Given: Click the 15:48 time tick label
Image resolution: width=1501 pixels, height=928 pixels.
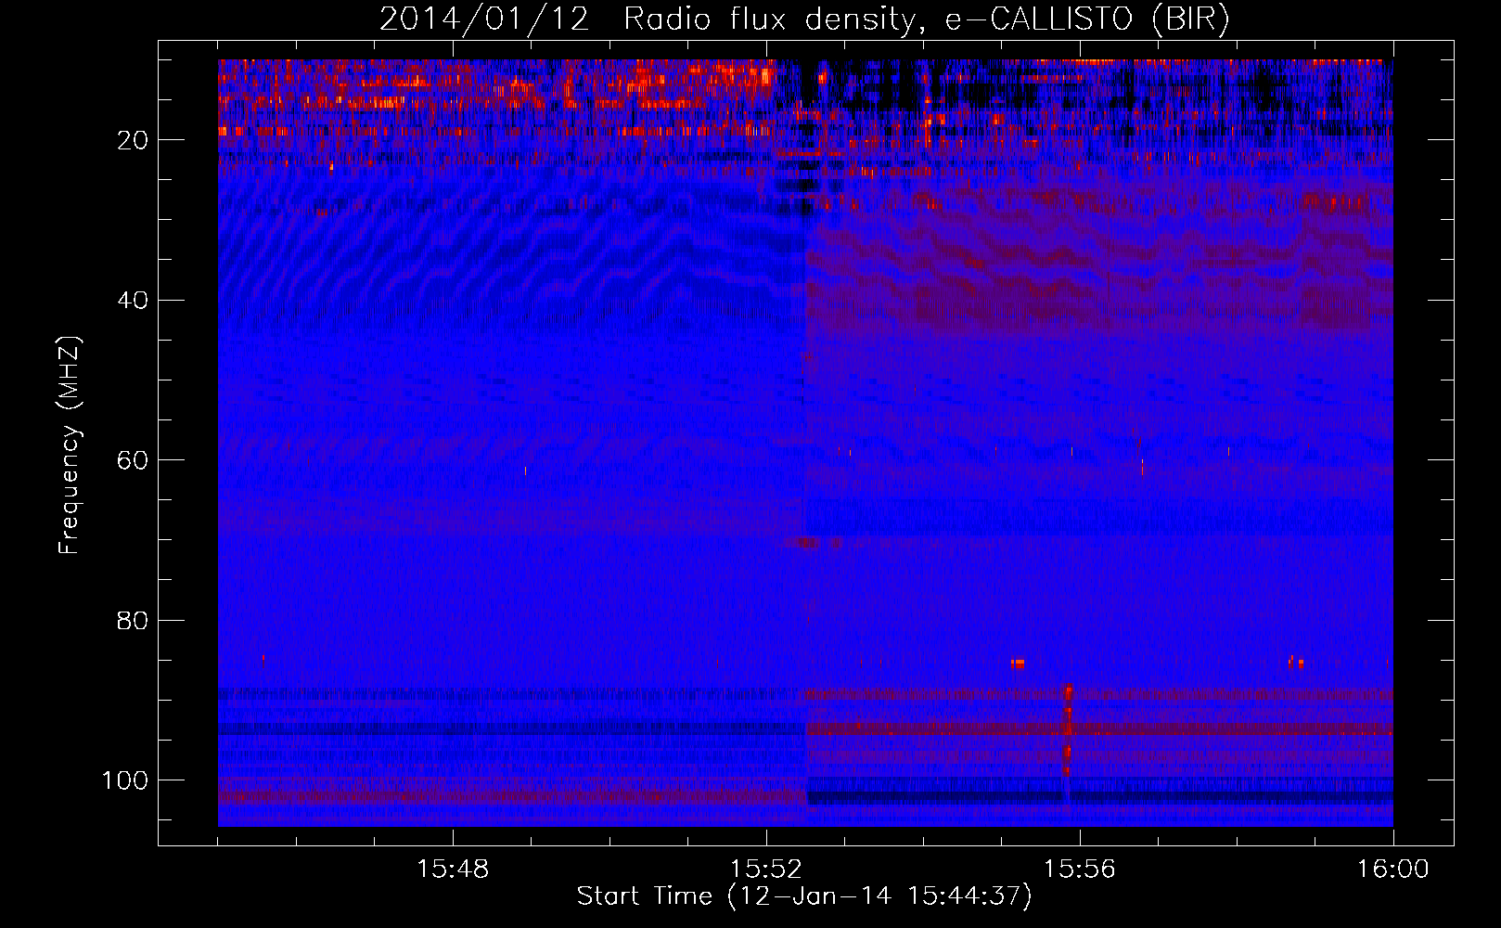Looking at the screenshot, I should coord(453,870).
